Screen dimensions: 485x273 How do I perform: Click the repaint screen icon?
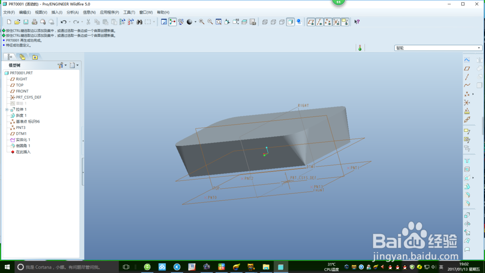pyautogui.click(x=164, y=22)
